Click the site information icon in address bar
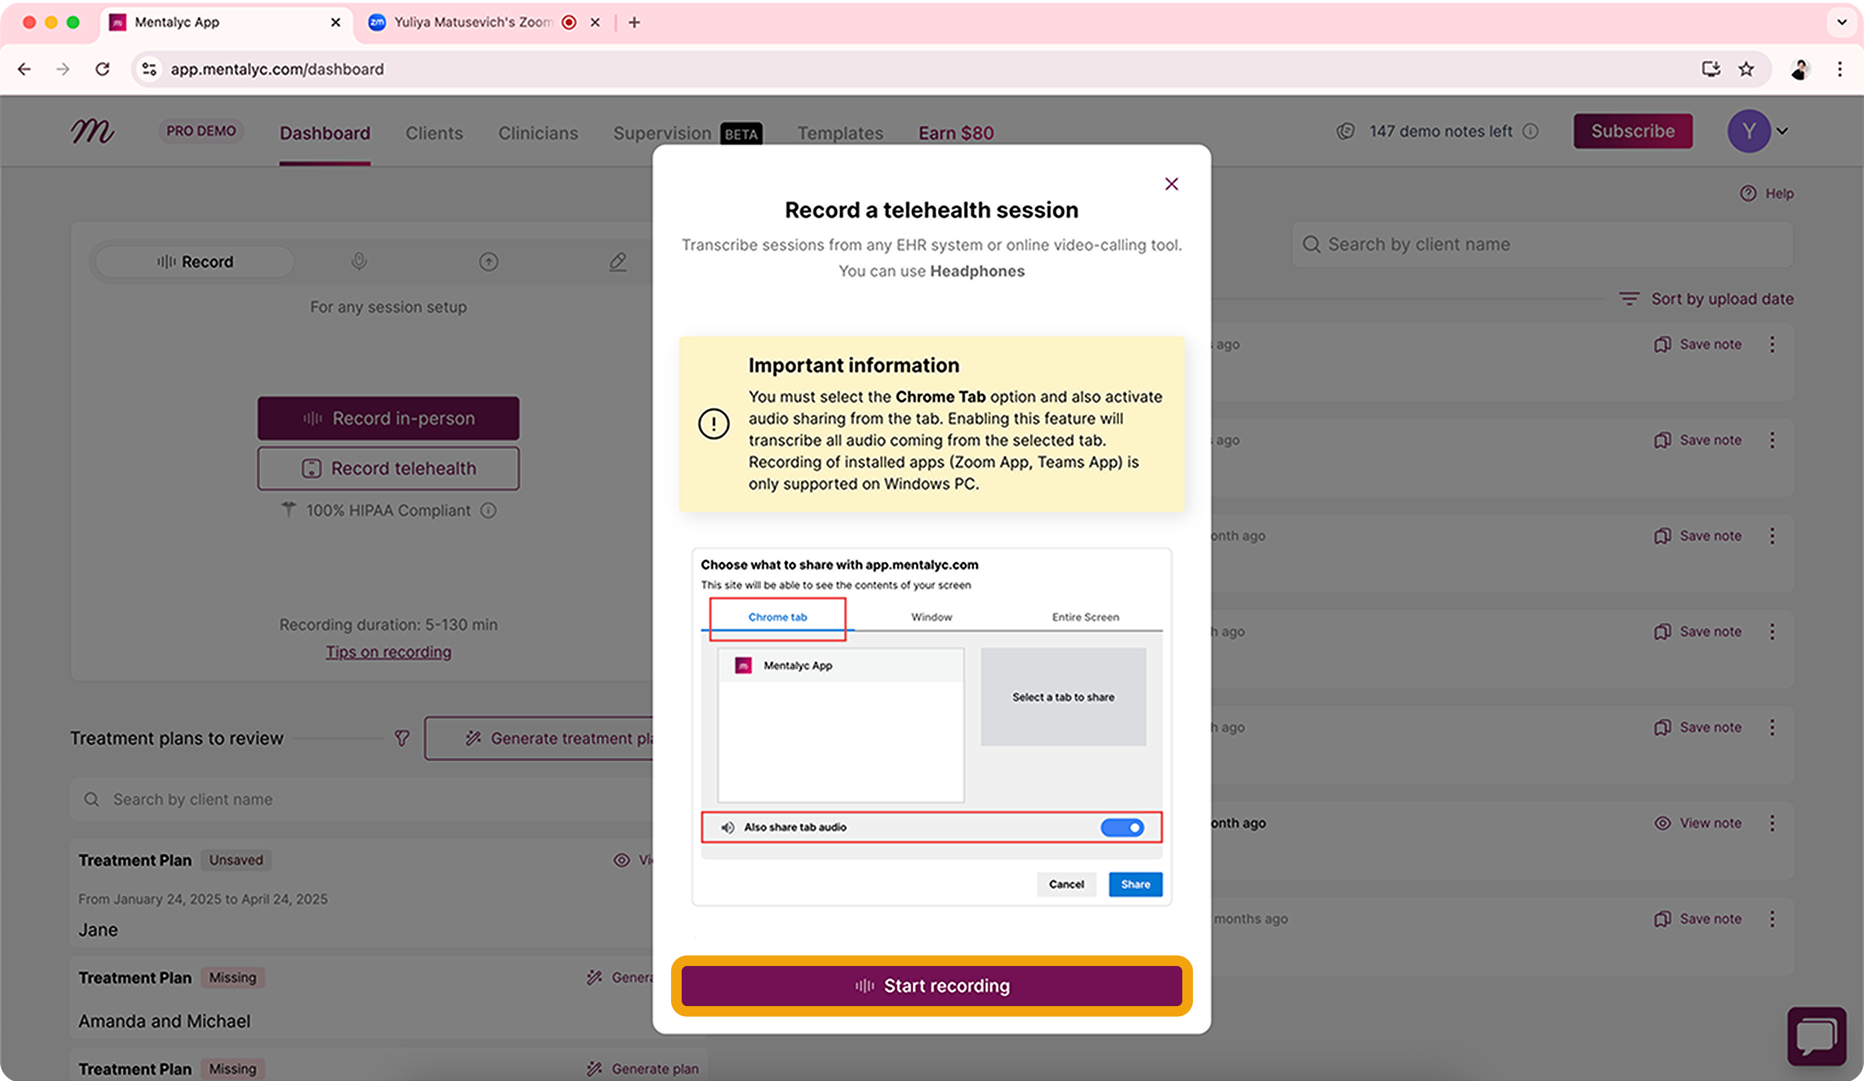This screenshot has width=1864, height=1081. (149, 69)
